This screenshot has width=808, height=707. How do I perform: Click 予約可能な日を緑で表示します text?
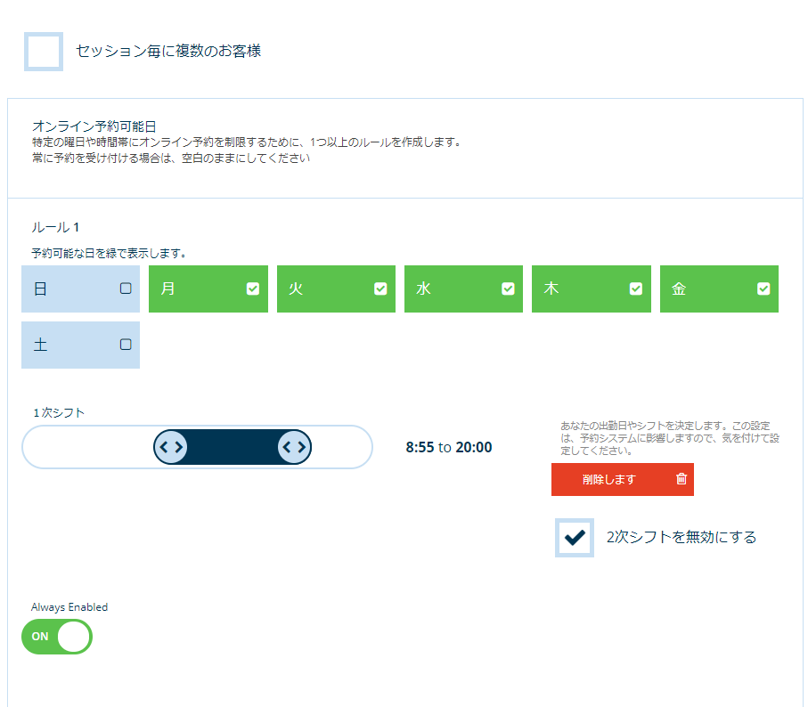[x=109, y=254]
